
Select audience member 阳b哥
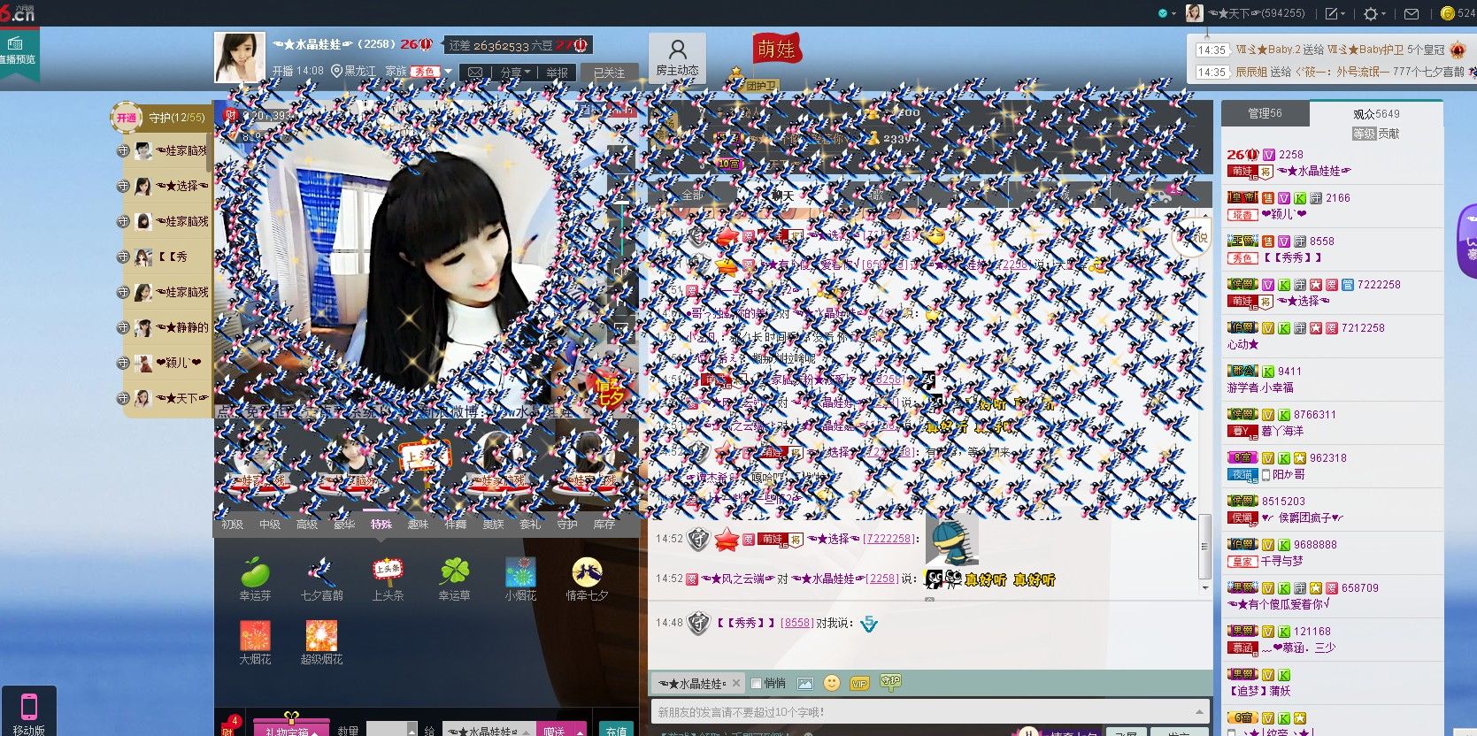[x=1332, y=466]
